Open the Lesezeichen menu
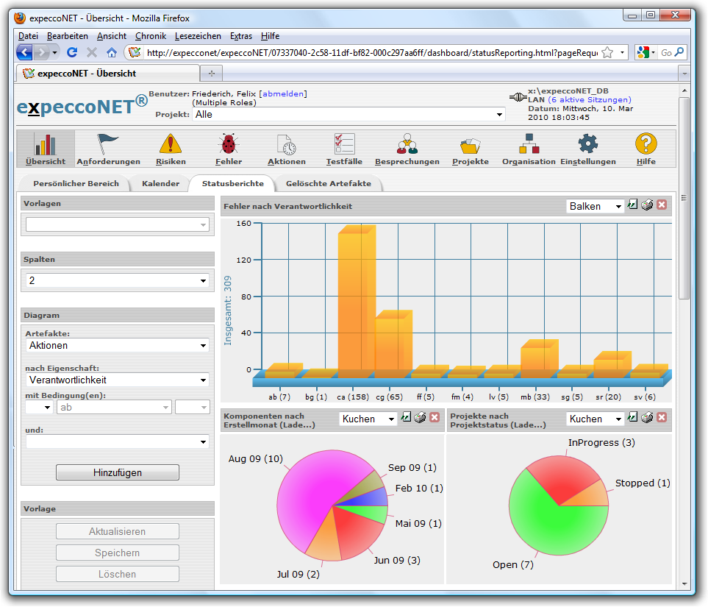The width and height of the screenshot is (708, 607). [x=198, y=36]
